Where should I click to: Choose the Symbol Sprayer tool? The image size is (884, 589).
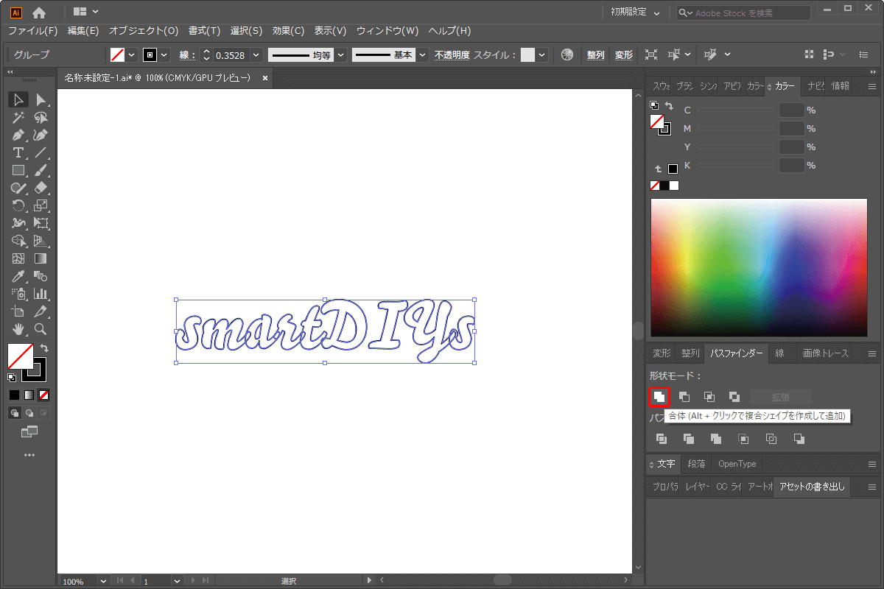[19, 294]
